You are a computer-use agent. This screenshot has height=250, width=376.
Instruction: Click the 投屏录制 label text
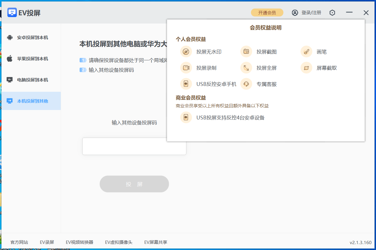click(x=206, y=68)
